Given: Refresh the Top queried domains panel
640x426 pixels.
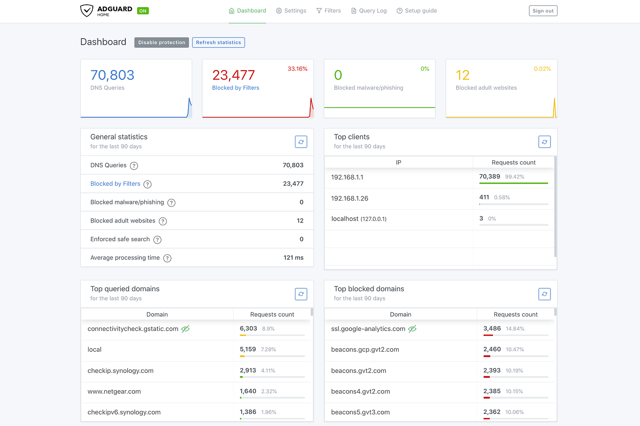Looking at the screenshot, I should [301, 294].
